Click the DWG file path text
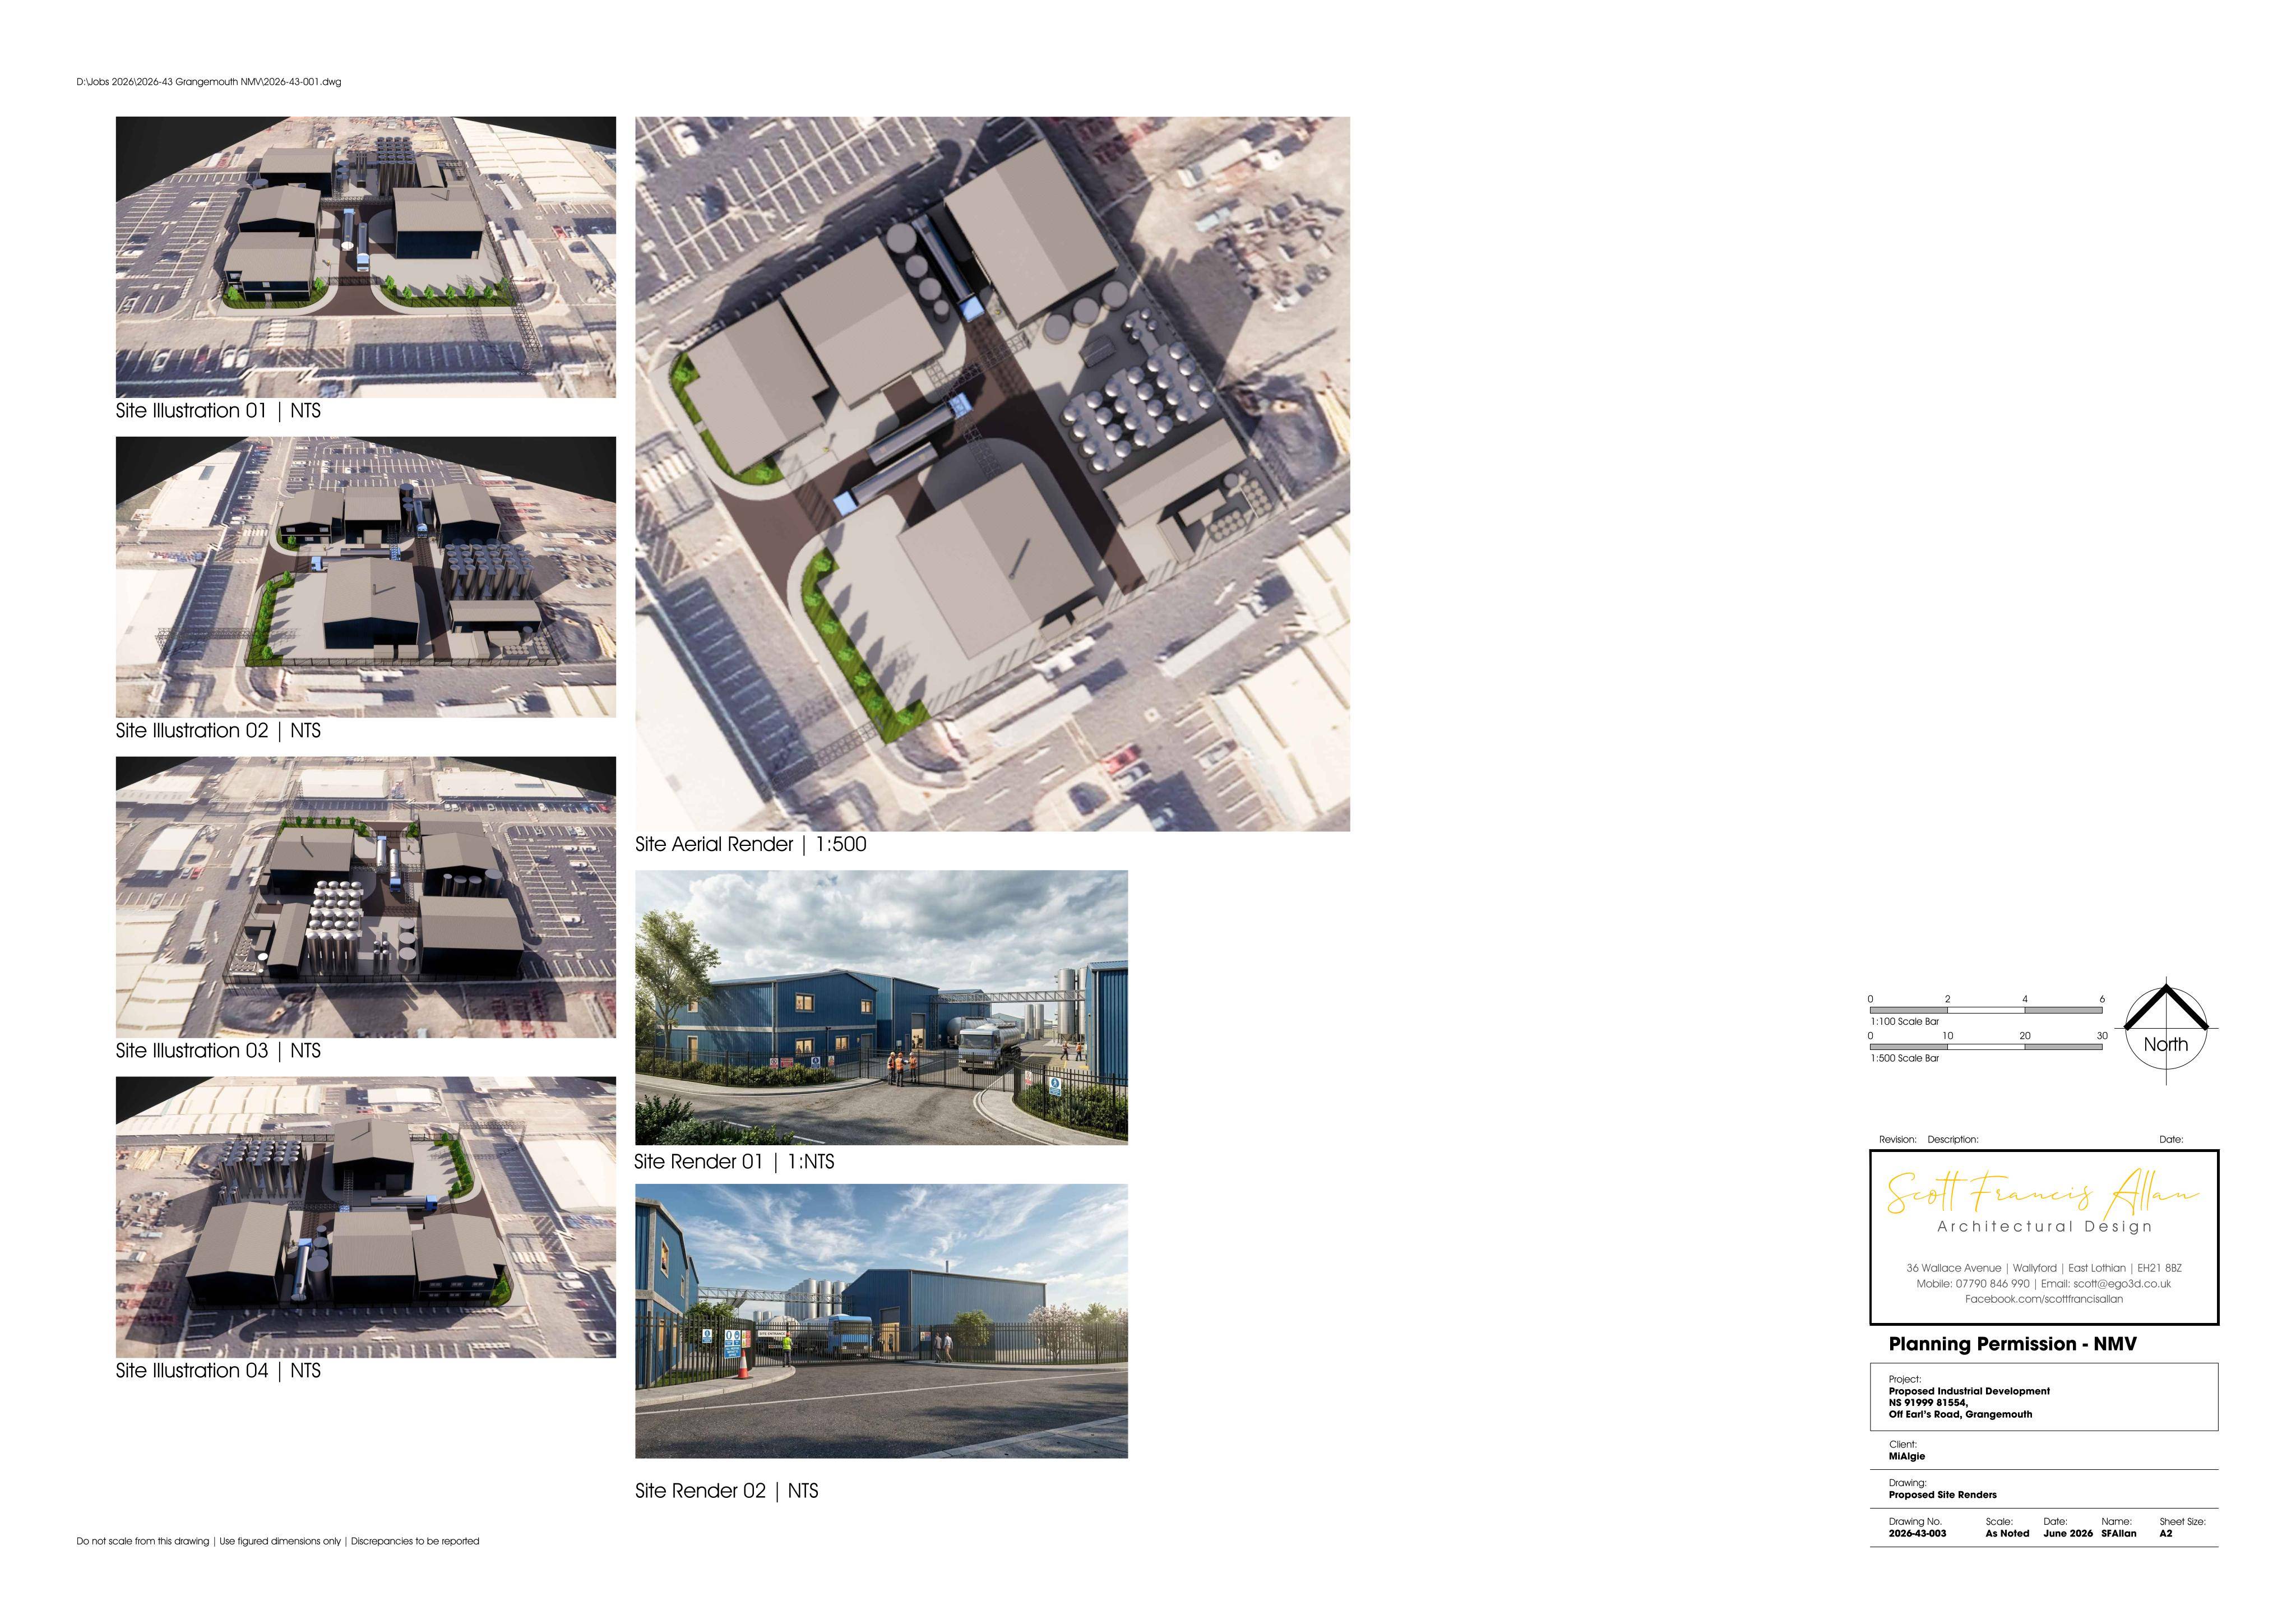The height and width of the screenshot is (1624, 2296). [209, 82]
